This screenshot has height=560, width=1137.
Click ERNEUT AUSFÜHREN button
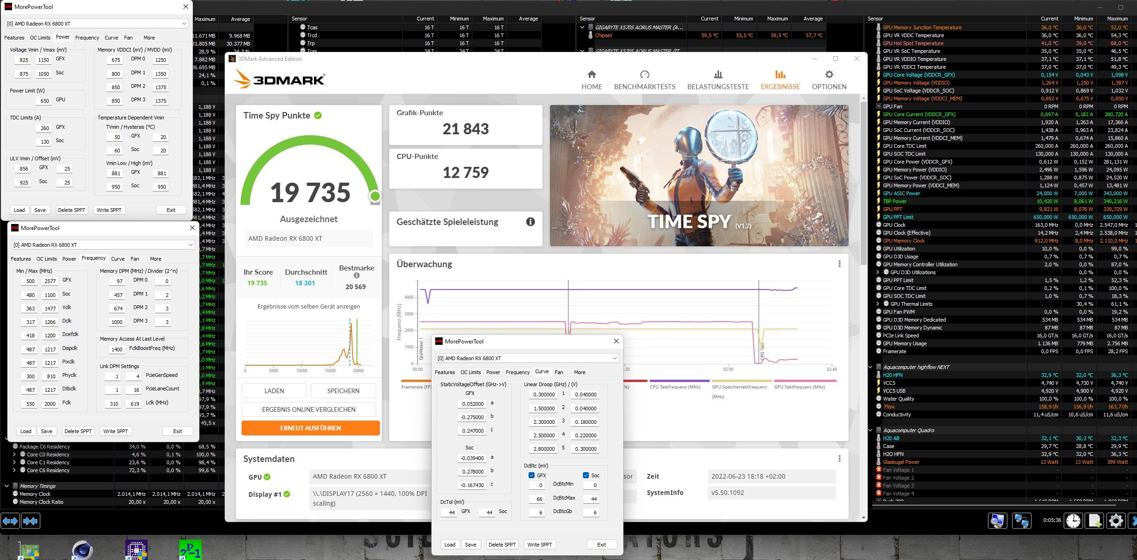coord(310,428)
